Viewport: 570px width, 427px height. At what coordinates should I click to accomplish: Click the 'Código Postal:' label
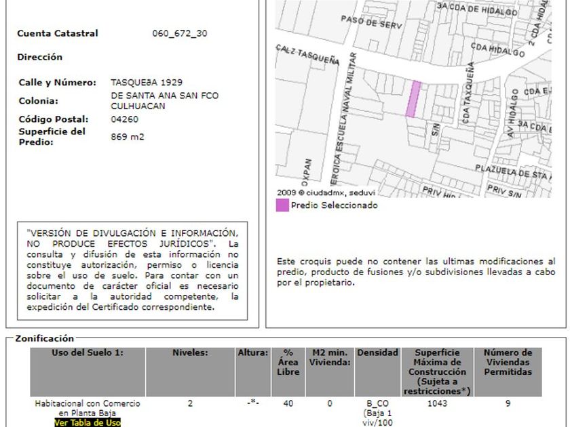click(x=54, y=119)
